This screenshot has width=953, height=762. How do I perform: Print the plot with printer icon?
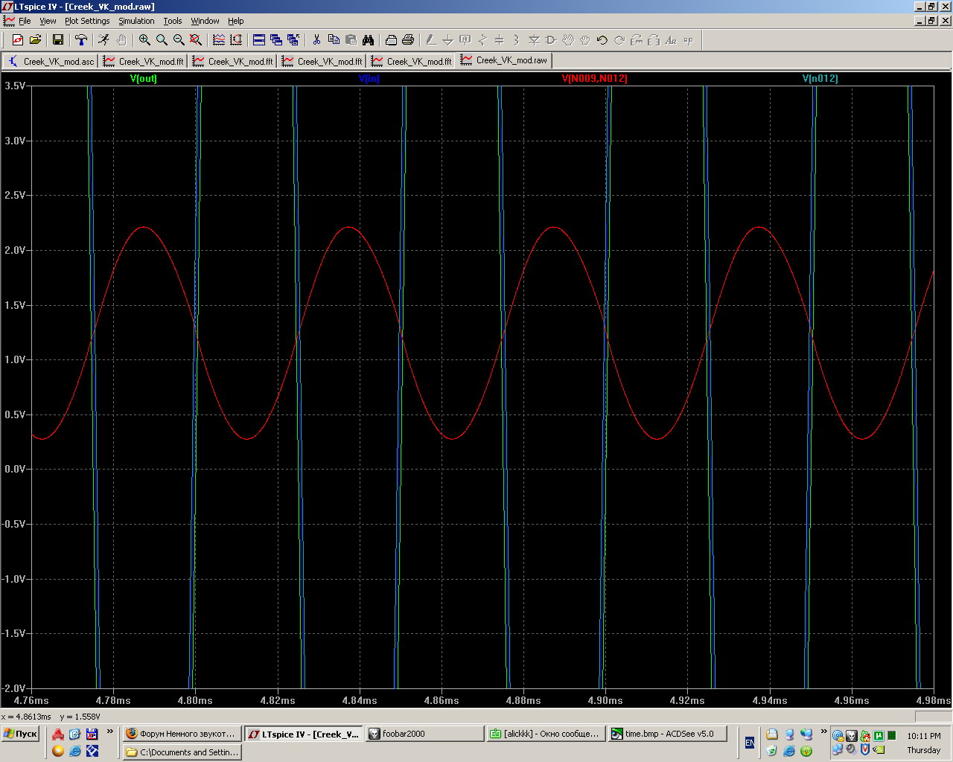[x=408, y=40]
